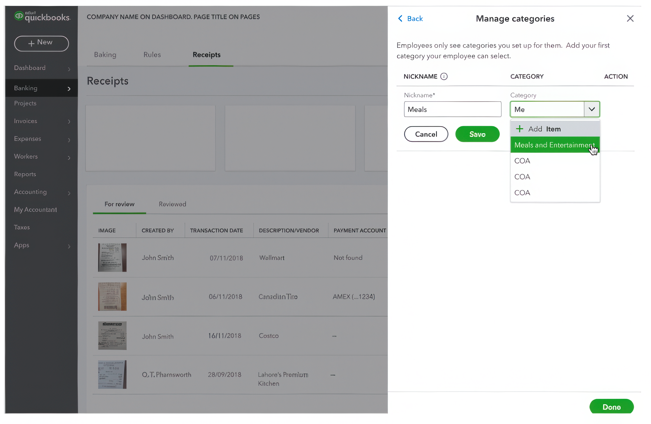Click the green Save button
This screenshot has width=651, height=424.
coord(477,134)
